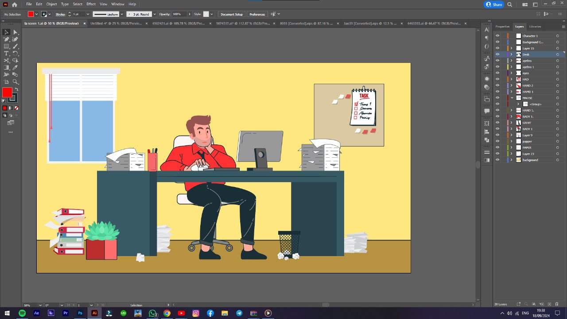
Task: Swap fill and stroke colors
Action: point(17,89)
